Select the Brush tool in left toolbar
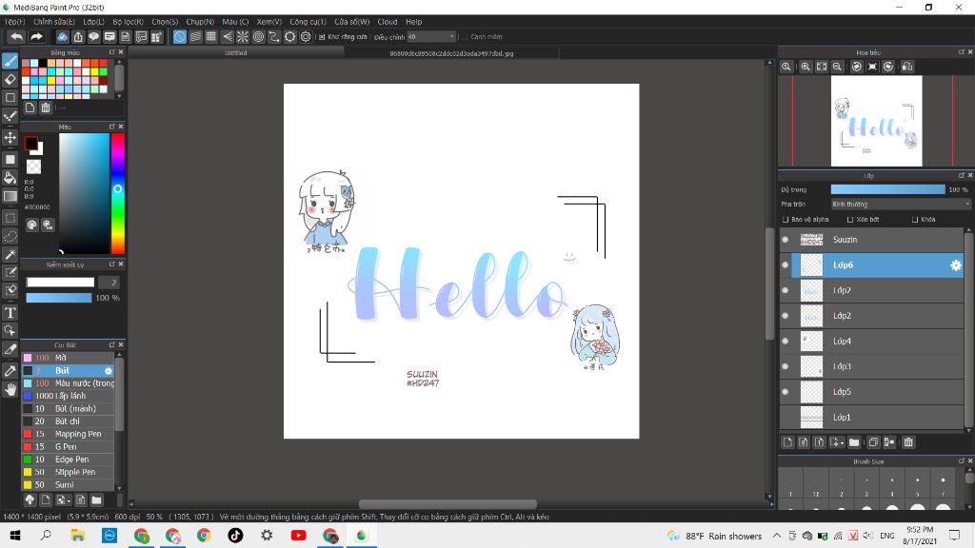This screenshot has width=975, height=548. pyautogui.click(x=10, y=61)
